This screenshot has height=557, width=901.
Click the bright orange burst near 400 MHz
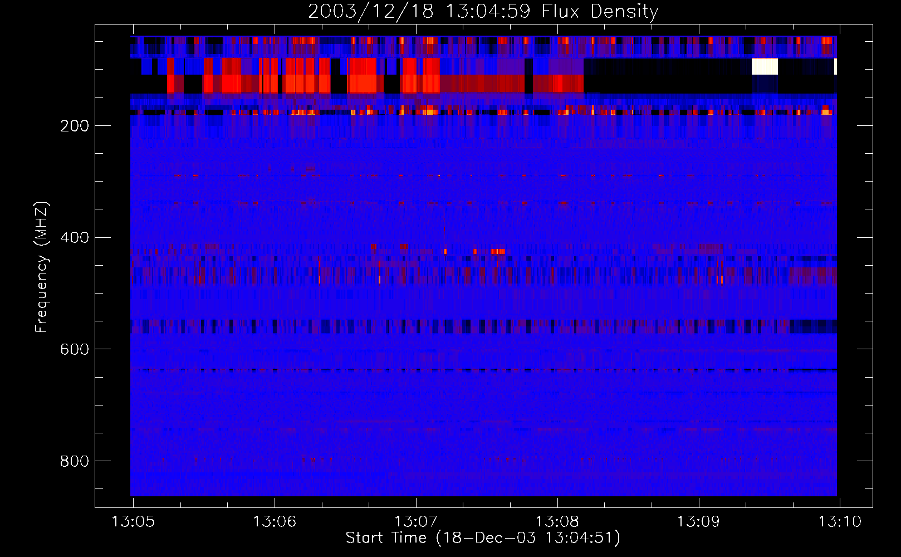[x=497, y=251]
